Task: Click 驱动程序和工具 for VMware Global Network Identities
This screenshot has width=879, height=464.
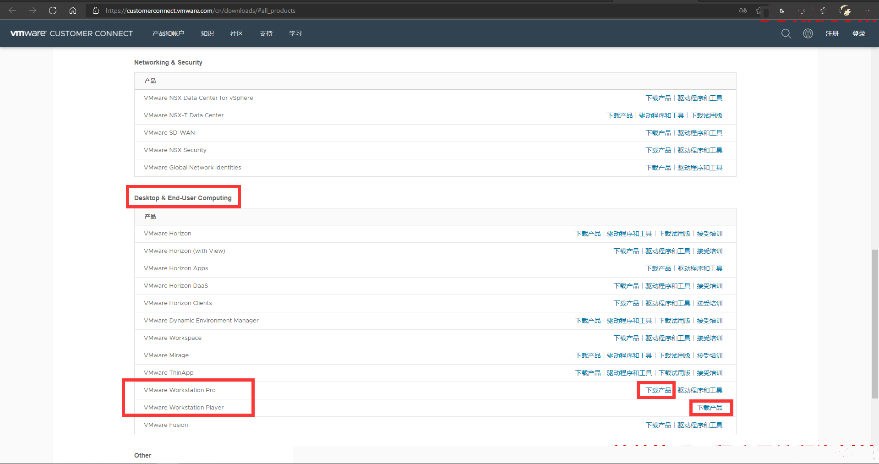Action: (x=700, y=168)
